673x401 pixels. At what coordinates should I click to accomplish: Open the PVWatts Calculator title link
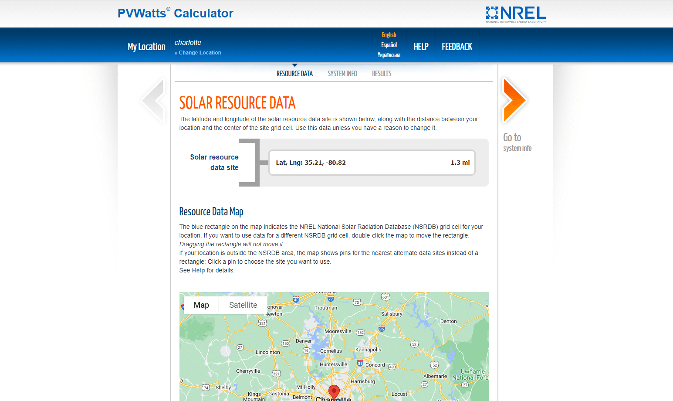click(175, 13)
